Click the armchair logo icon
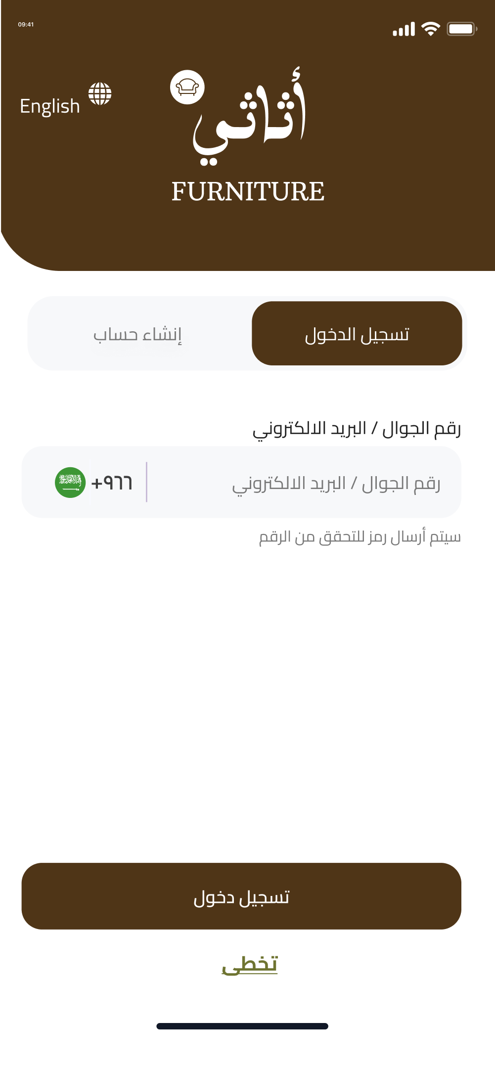495x1068 pixels. pos(187,88)
